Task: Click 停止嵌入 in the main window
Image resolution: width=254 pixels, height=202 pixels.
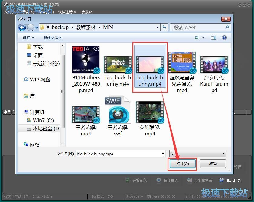Action: [x=171, y=181]
